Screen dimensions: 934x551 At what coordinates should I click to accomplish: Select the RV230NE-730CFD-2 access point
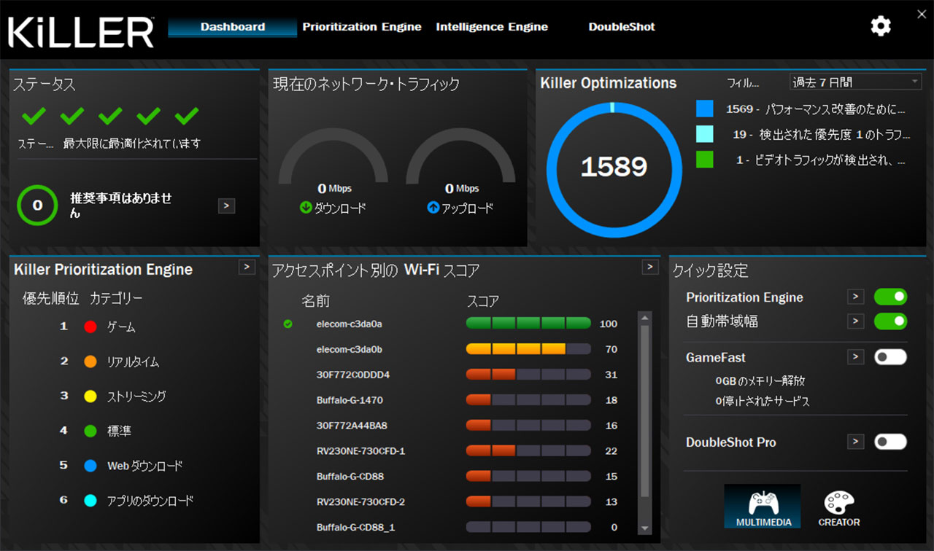360,502
